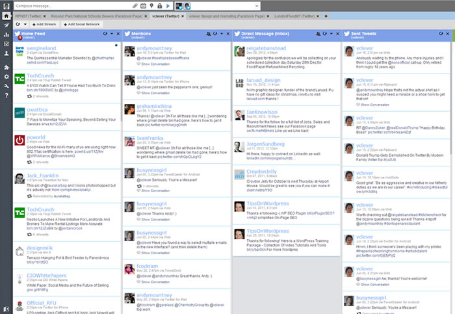The image size is (455, 314).
Task: Switch to the RPNS7 (Twitter) tab
Action: 29,16
